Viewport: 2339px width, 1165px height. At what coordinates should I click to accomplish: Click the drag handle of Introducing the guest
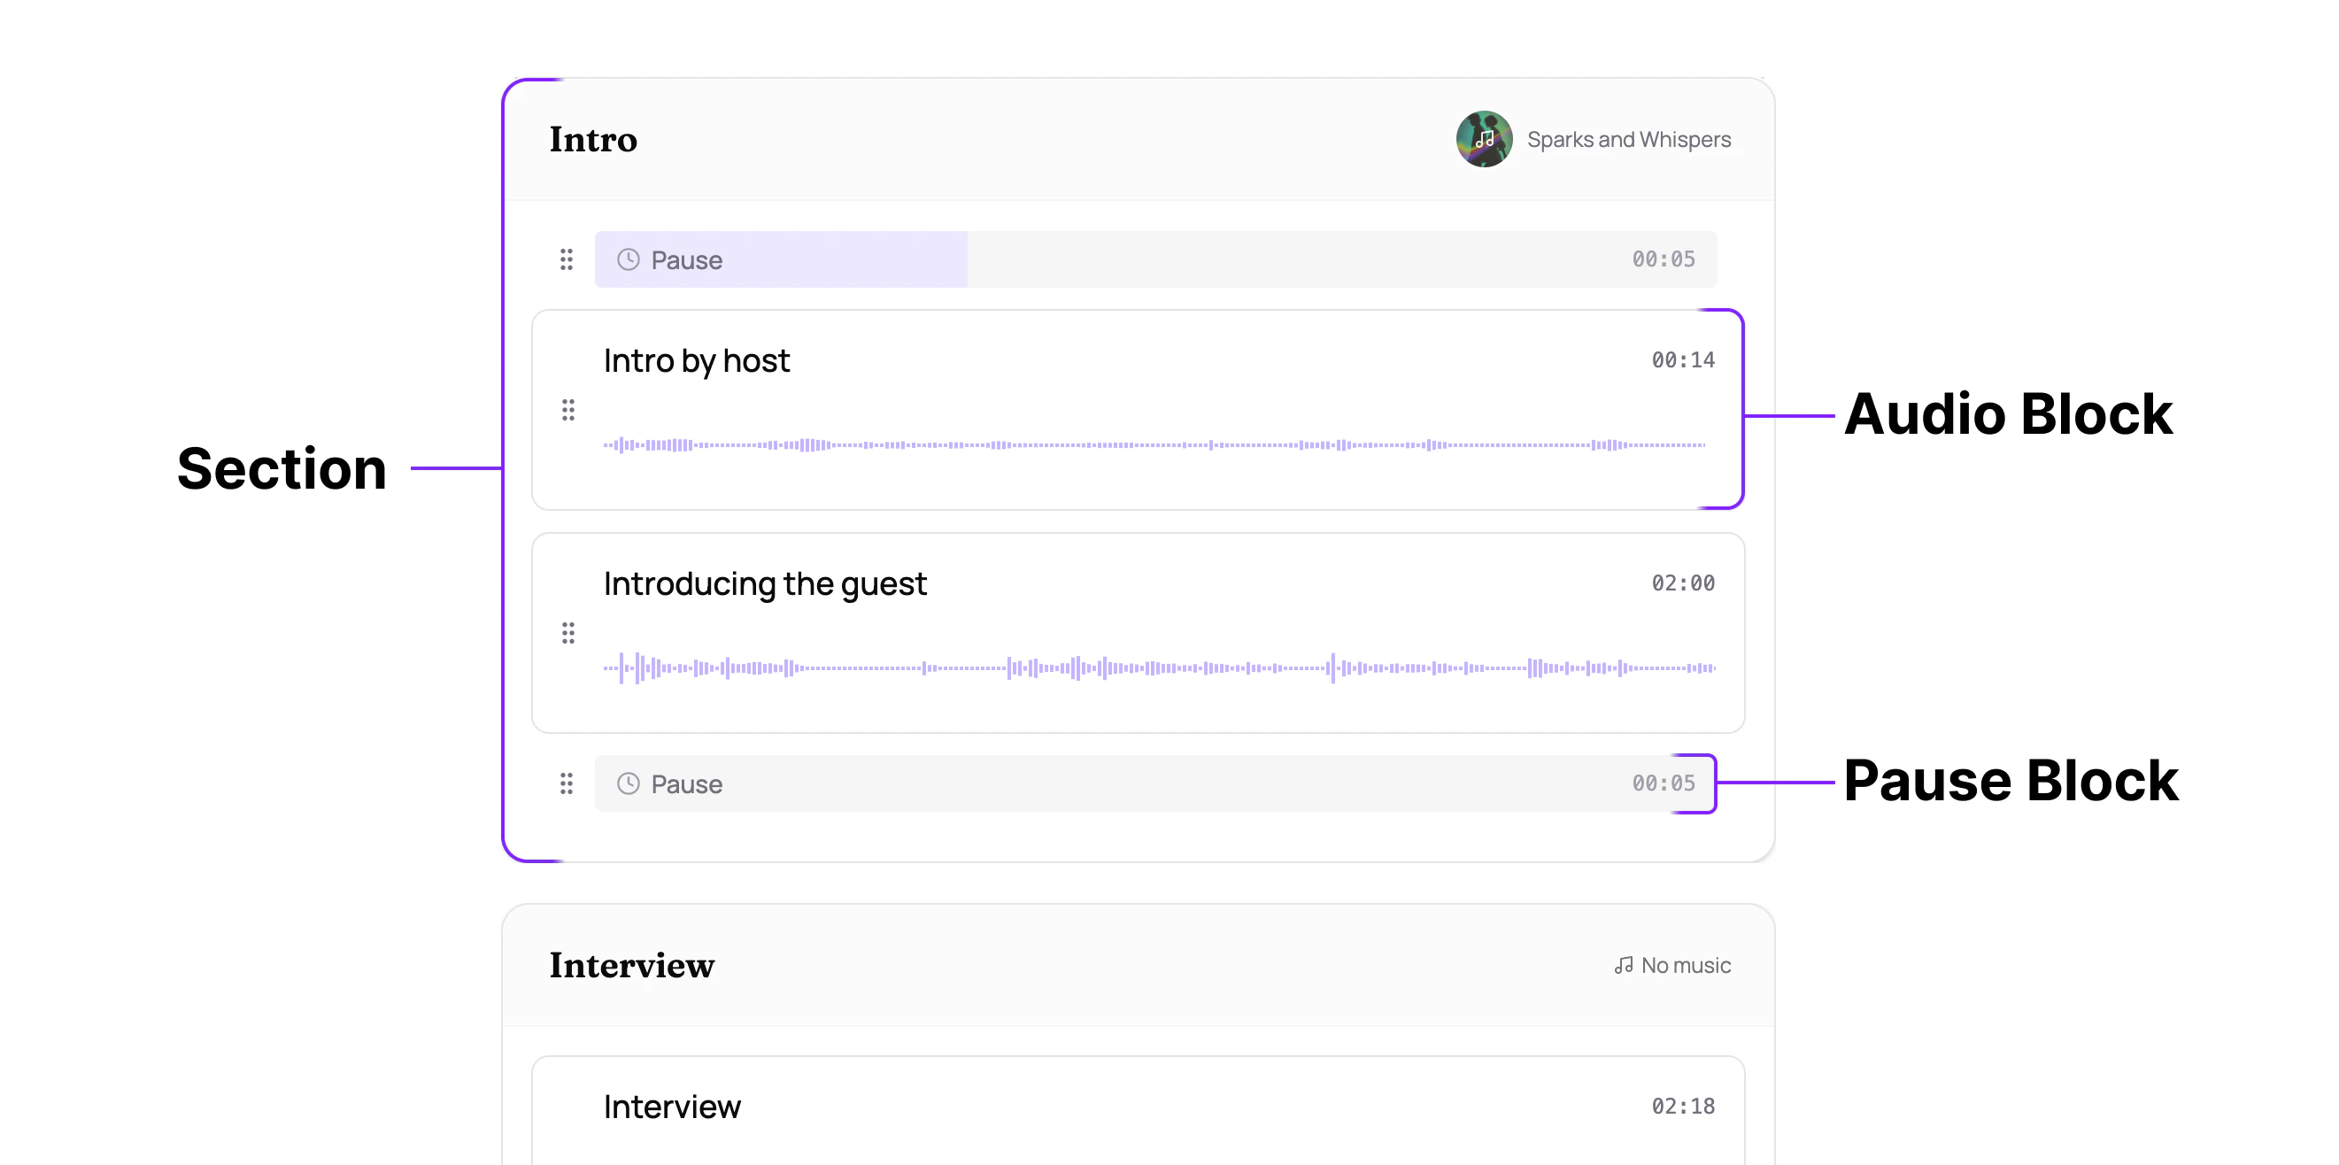pyautogui.click(x=568, y=633)
